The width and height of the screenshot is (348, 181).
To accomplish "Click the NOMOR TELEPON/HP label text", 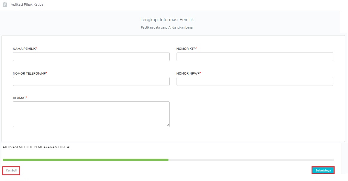I will coord(30,73).
